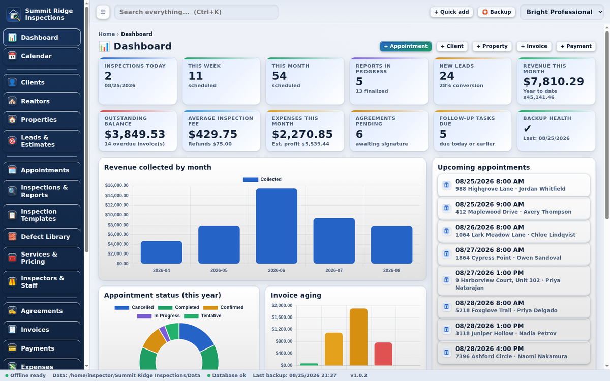This screenshot has width=610, height=381.
Task: Open the 9 Harborview Court appointment
Action: 514,280
